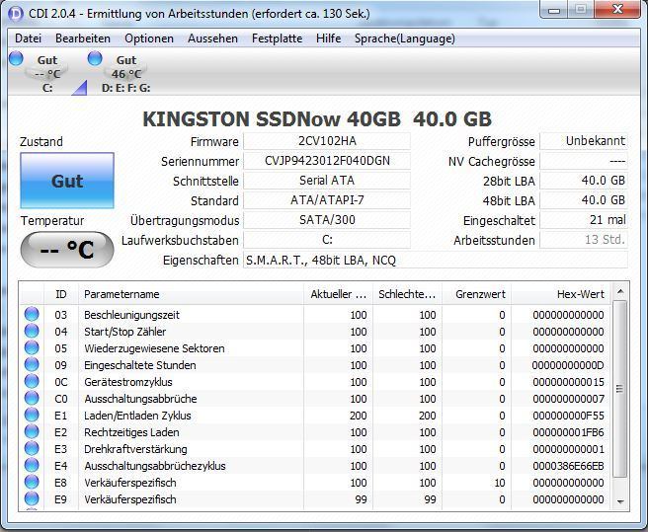
Task: Sort by ID column header
Action: click(61, 294)
